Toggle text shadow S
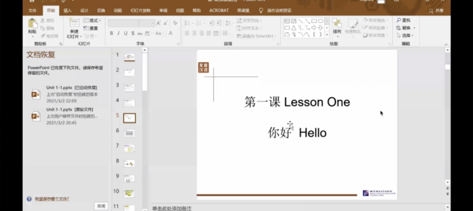Screen dimensions: 473x211 (x=133, y=33)
